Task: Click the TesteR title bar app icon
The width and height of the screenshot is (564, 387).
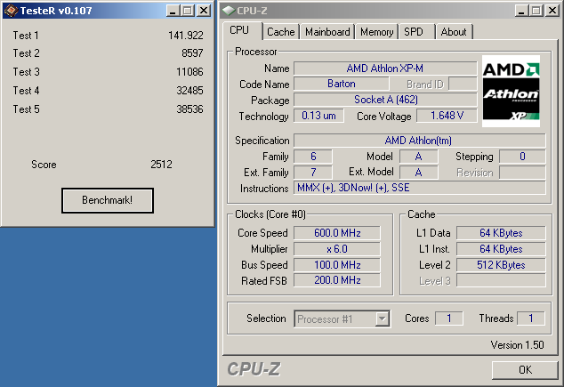Action: (11, 11)
